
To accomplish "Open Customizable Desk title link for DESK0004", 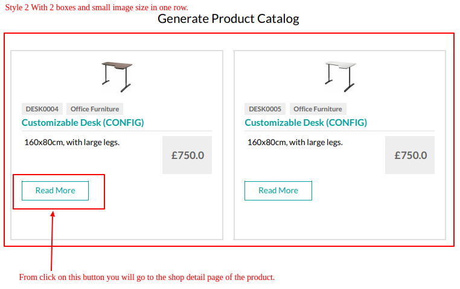I will coord(83,123).
